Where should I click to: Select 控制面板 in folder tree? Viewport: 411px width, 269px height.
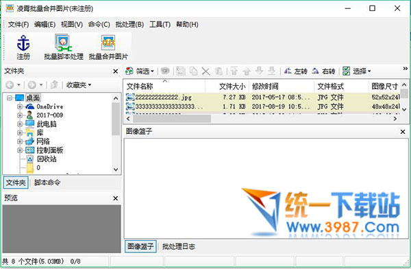[x=50, y=150]
